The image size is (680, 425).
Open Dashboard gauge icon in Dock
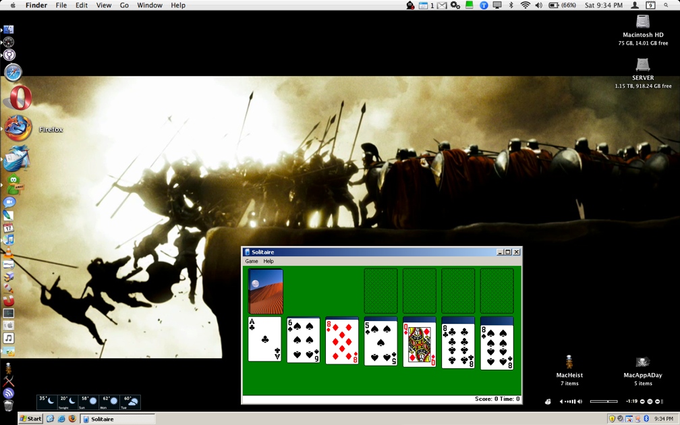pyautogui.click(x=9, y=42)
